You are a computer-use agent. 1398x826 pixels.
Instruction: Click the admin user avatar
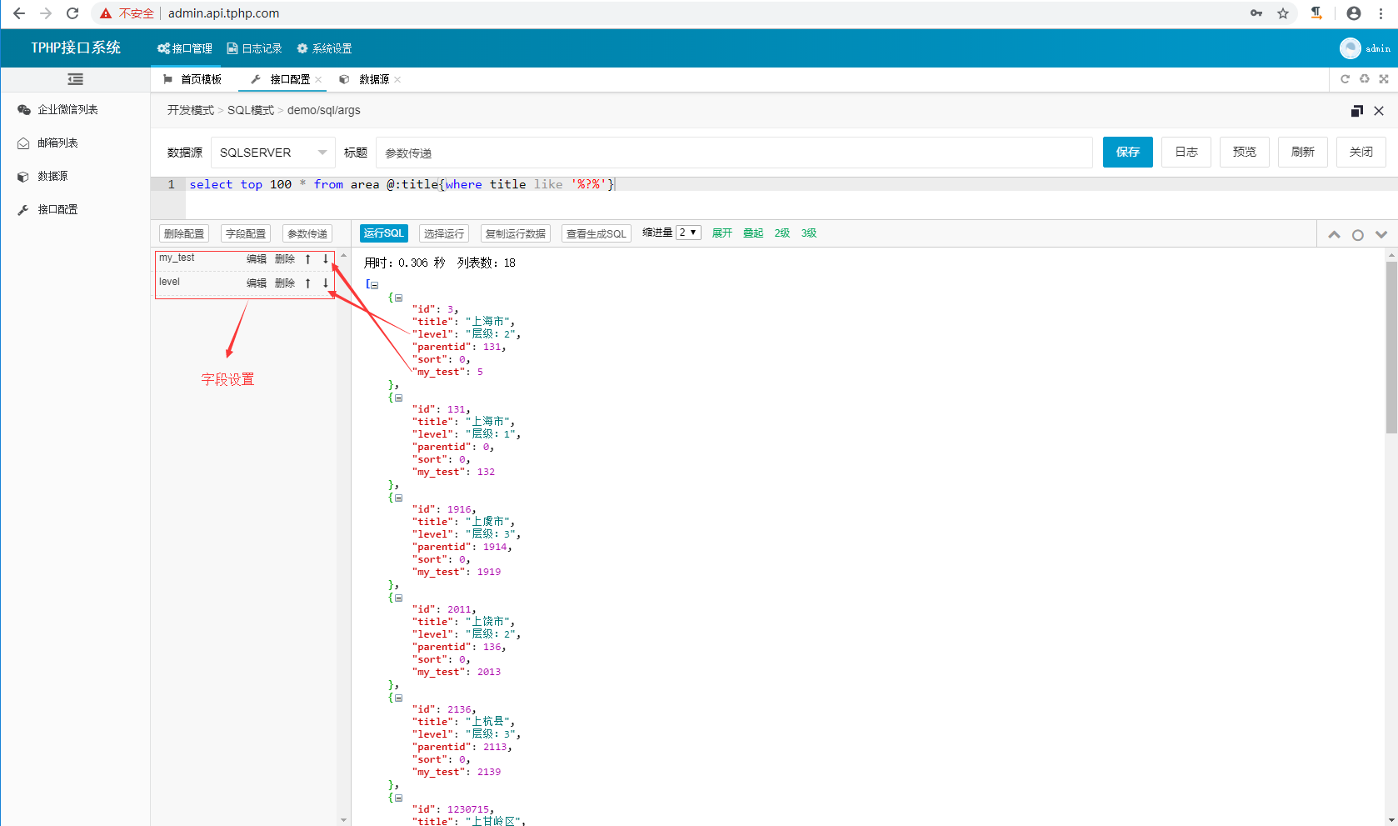1351,48
